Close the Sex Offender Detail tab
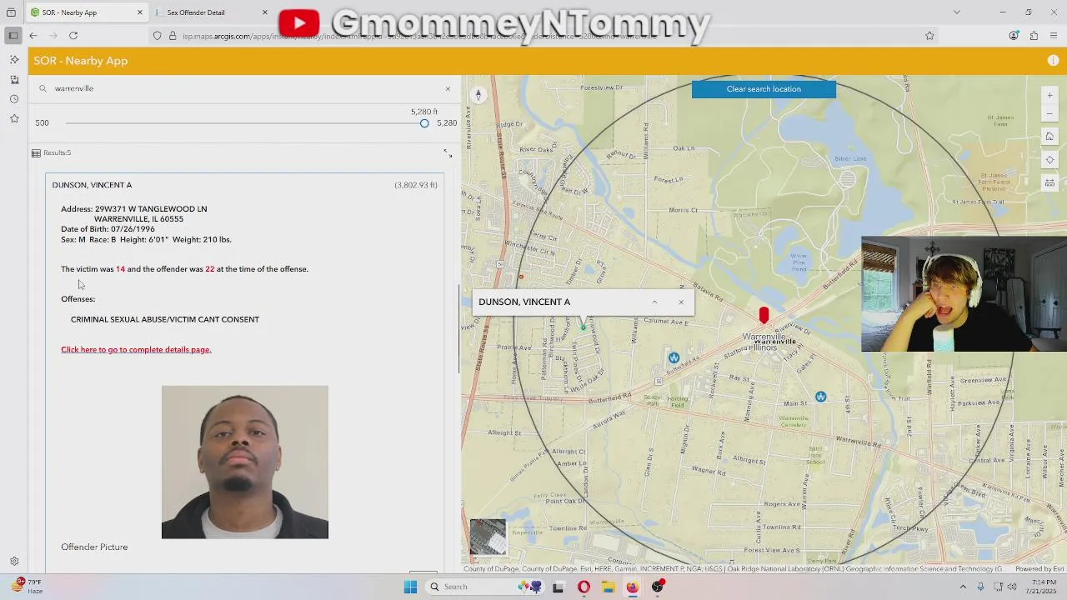The width and height of the screenshot is (1067, 600). [265, 12]
